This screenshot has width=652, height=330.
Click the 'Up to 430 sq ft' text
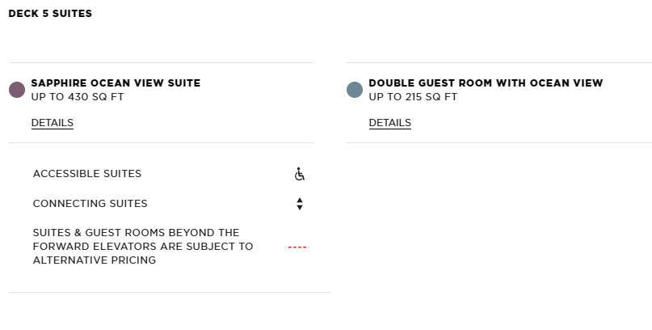[78, 97]
